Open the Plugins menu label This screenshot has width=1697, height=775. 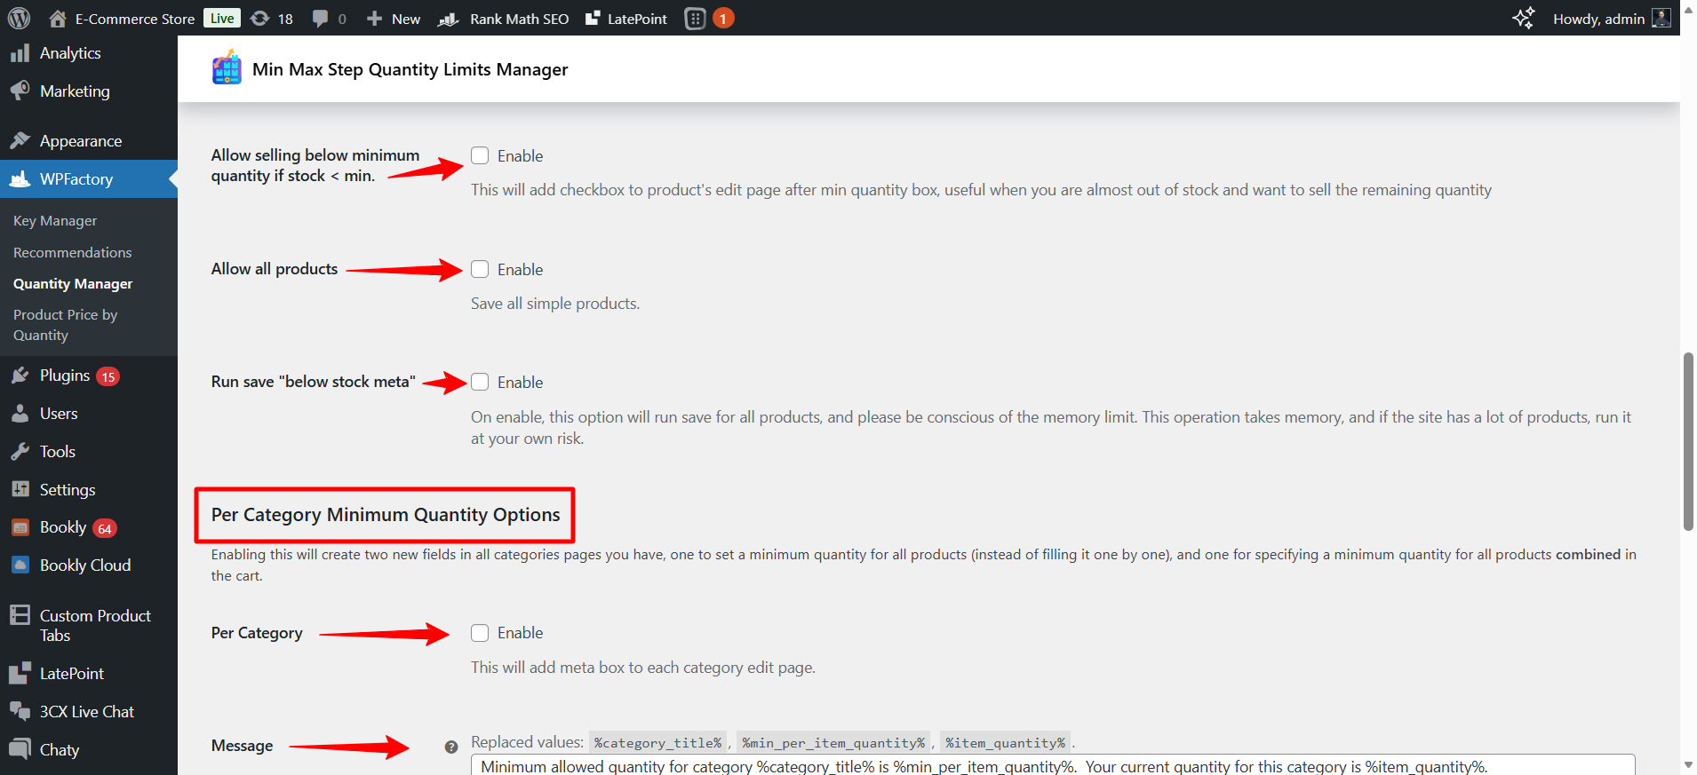click(65, 376)
